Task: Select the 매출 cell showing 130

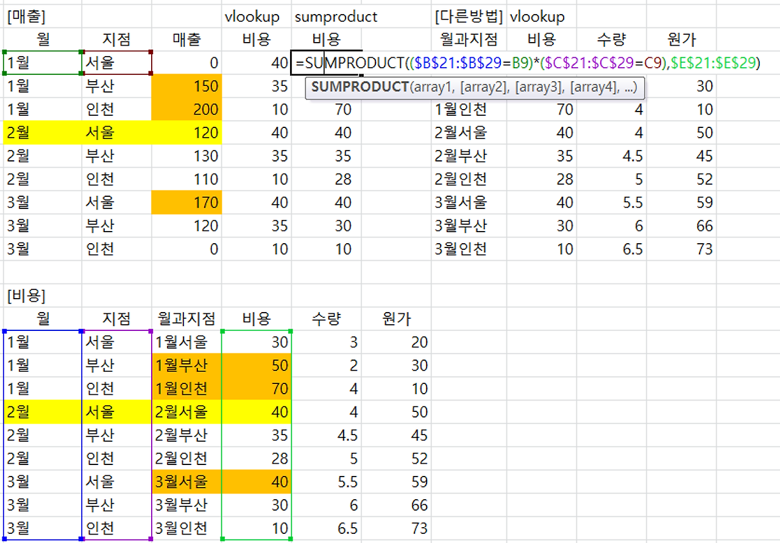Action: coord(187,156)
